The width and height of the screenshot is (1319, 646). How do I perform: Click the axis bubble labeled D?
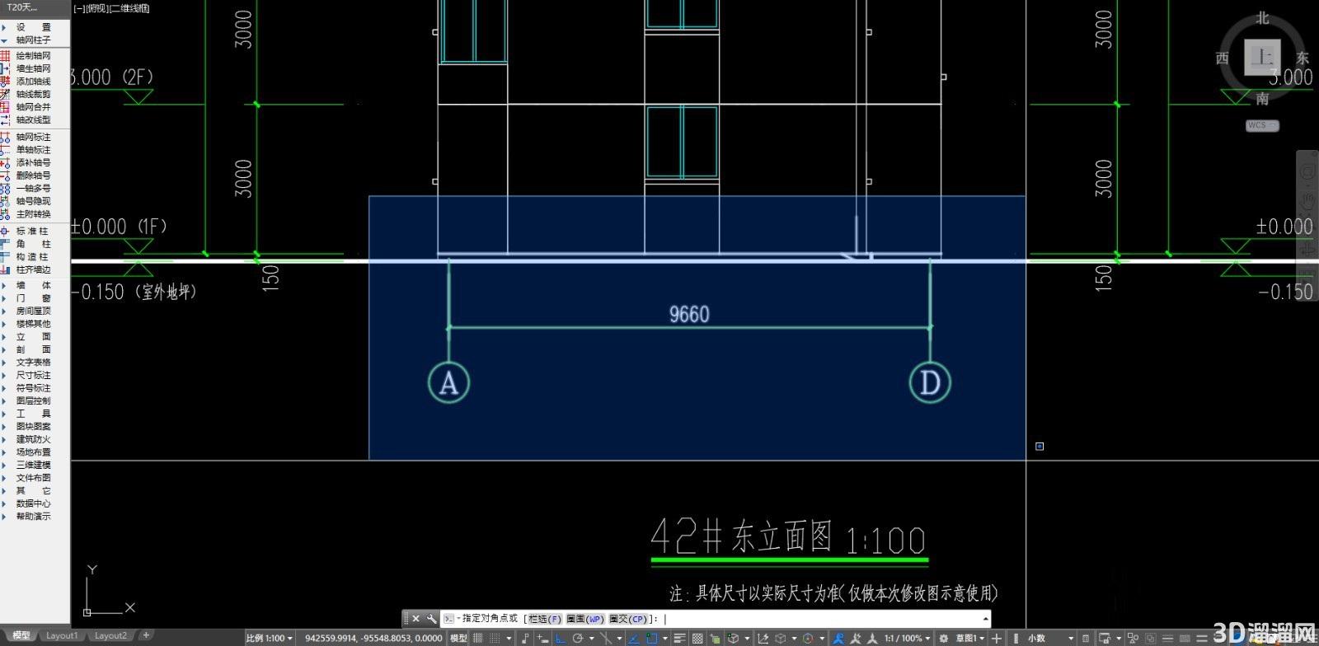930,382
